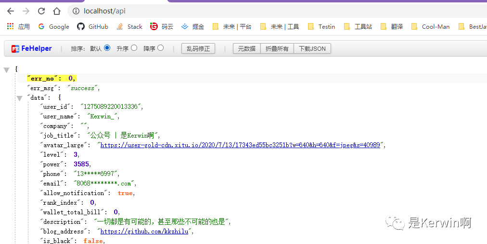The height and width of the screenshot is (244, 487).
Task: Click the user_name value Kerwin_
Action: 102,116
